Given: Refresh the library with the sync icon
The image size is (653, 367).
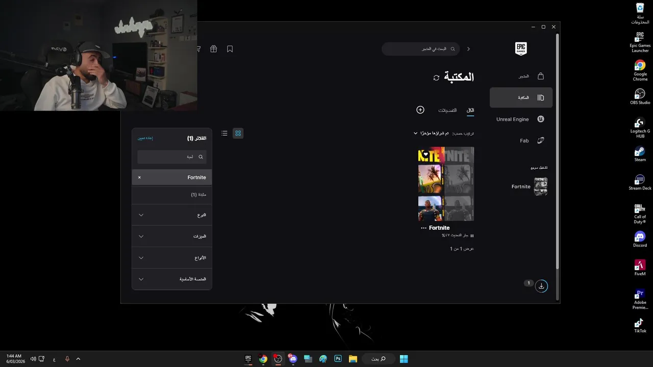Looking at the screenshot, I should click(x=436, y=77).
